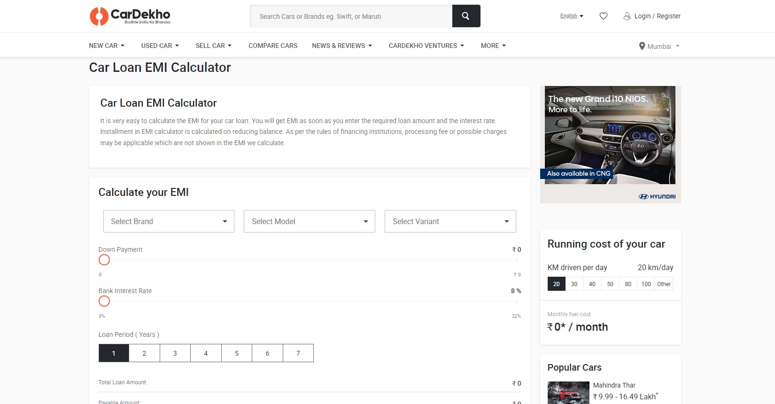This screenshot has height=404, width=775.
Task: Select 2 year loan period
Action: [x=144, y=353]
